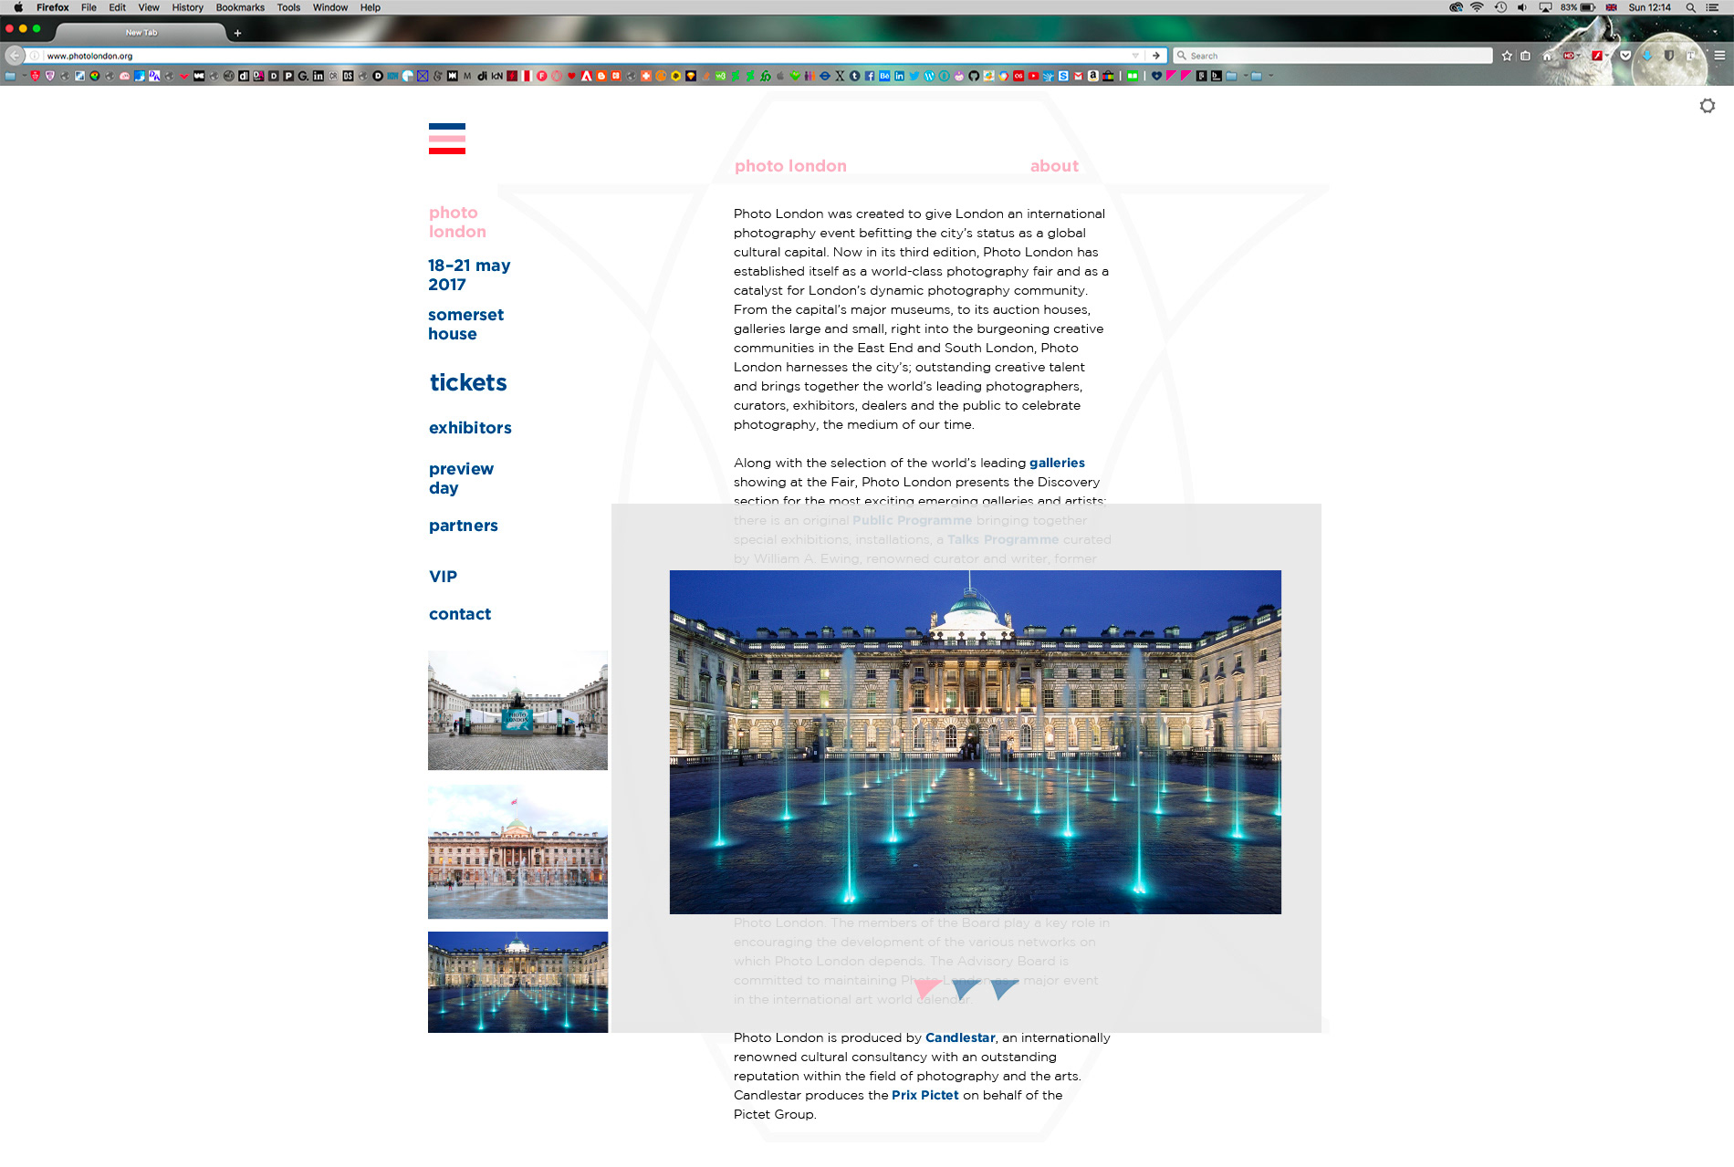Screen dimensions: 1734x1167
Task: Follow the Prix Pictet link
Action: [x=925, y=1095]
